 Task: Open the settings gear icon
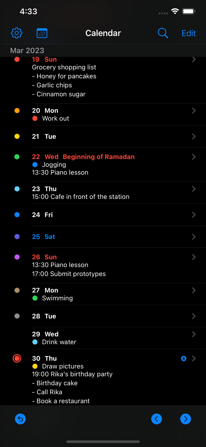[17, 33]
